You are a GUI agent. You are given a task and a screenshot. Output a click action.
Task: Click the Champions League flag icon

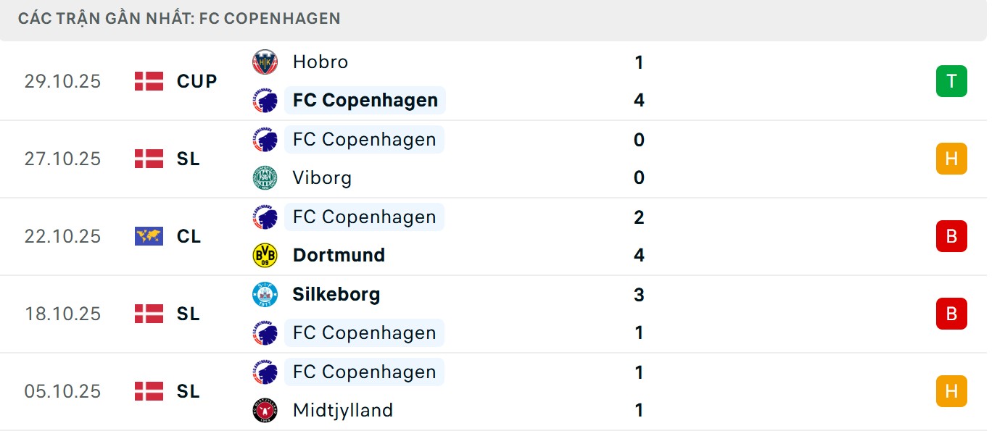pos(149,236)
